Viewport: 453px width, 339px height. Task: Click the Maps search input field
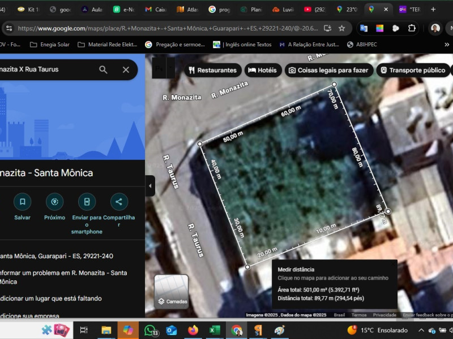click(x=46, y=69)
